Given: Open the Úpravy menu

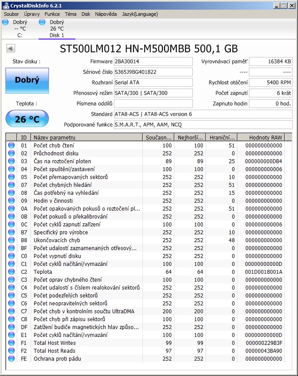Looking at the screenshot, I should (32, 14).
